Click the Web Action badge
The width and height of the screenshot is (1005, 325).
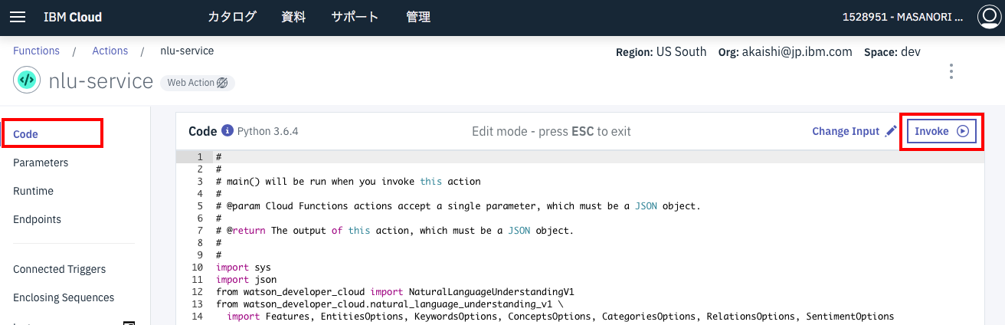pyautogui.click(x=198, y=83)
